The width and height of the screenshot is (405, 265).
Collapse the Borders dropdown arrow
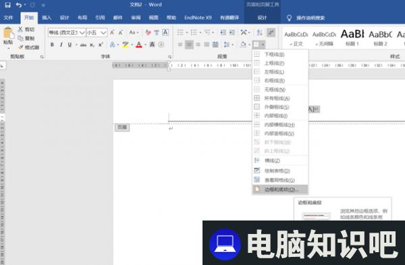coord(263,45)
